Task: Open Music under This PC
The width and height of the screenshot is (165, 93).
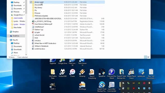Action: tap(16, 53)
